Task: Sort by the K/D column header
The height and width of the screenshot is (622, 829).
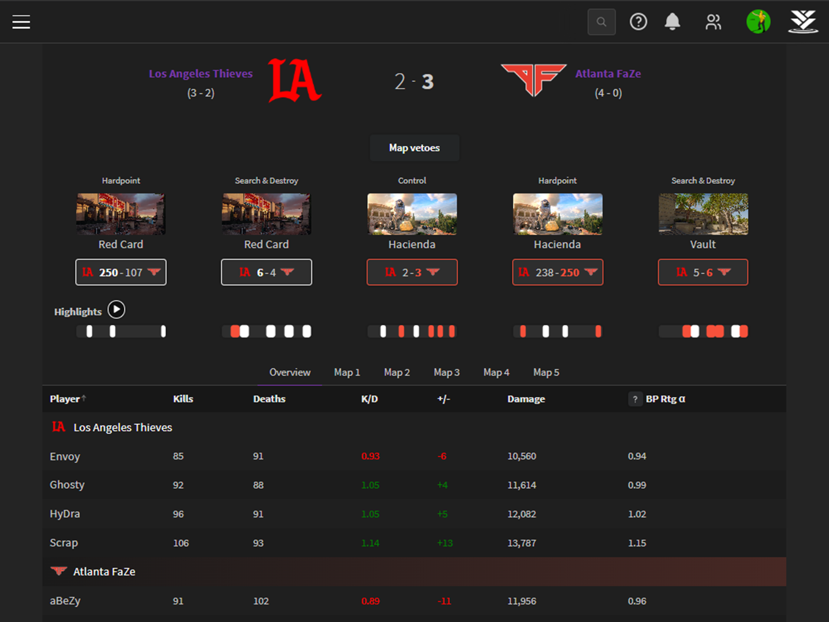Action: coord(369,399)
